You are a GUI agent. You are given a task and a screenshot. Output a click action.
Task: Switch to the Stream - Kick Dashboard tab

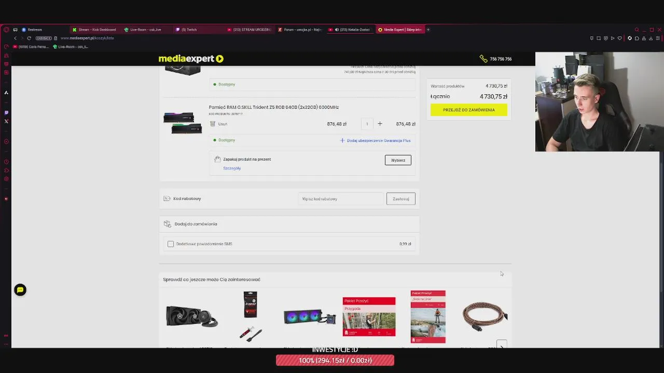point(94,30)
